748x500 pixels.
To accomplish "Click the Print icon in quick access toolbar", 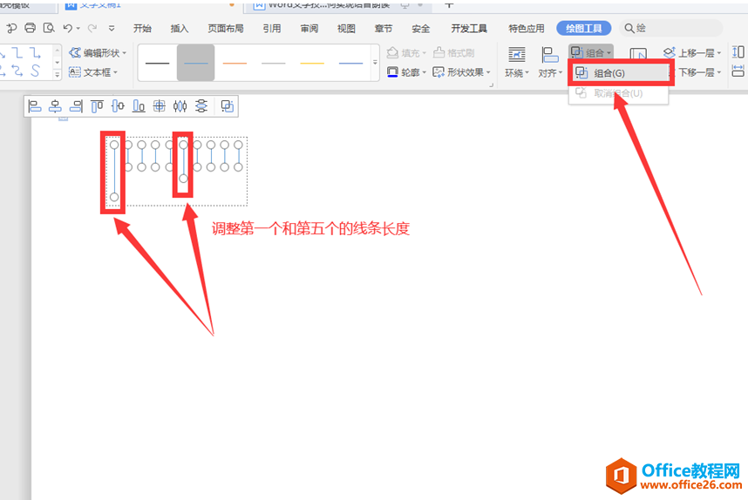I will click(x=30, y=28).
